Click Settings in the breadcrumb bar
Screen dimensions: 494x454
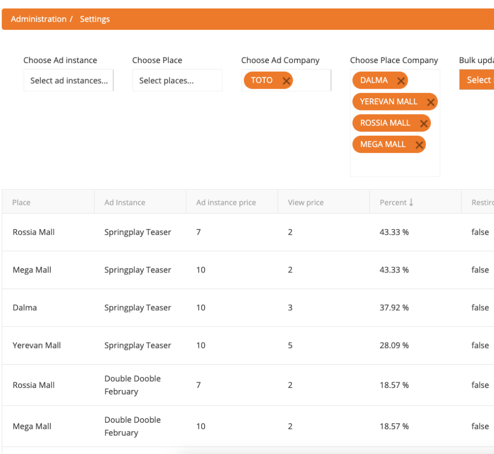(x=95, y=19)
